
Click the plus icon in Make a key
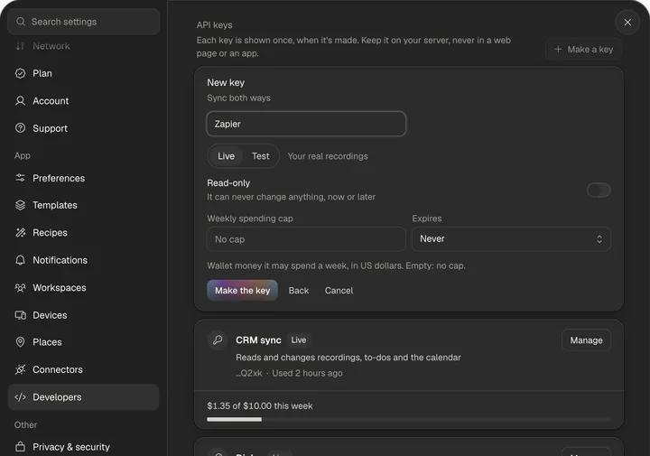tap(558, 50)
